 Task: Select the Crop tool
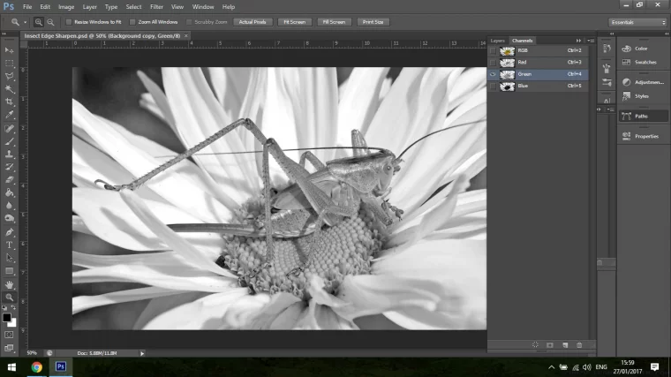point(9,102)
